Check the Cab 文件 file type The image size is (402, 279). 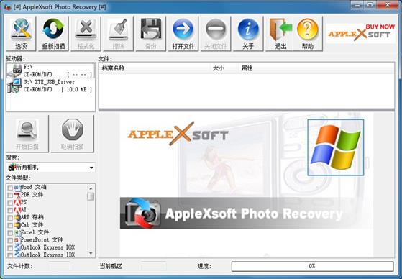[x=10, y=225]
